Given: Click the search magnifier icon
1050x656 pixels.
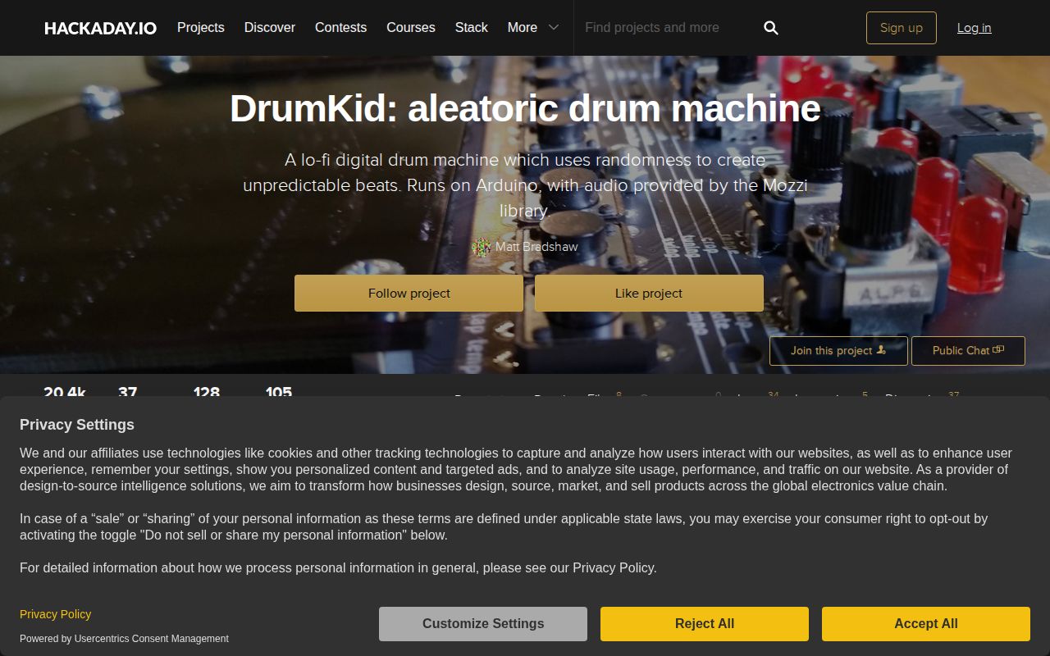Looking at the screenshot, I should [x=770, y=28].
